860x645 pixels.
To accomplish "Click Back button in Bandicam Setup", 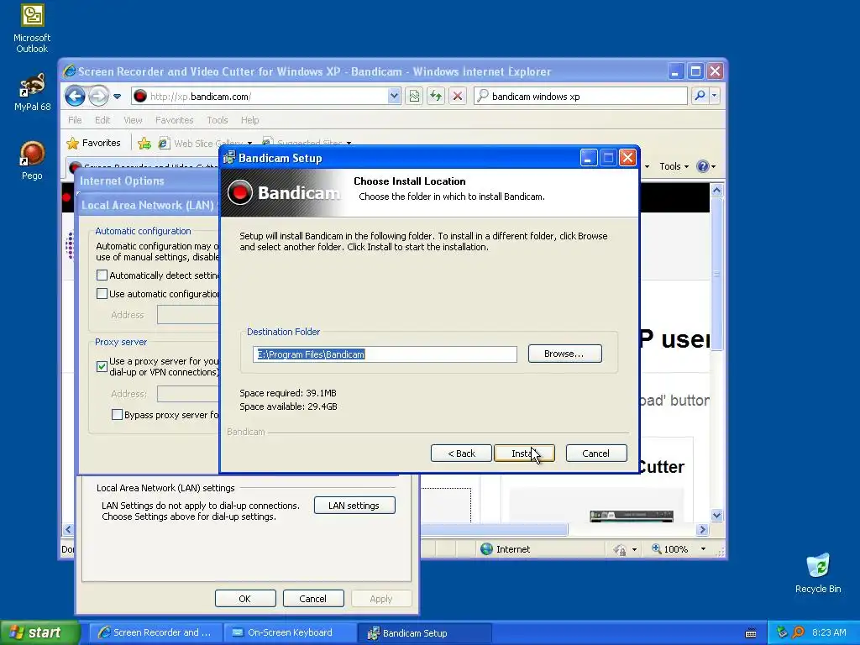I will pyautogui.click(x=461, y=454).
